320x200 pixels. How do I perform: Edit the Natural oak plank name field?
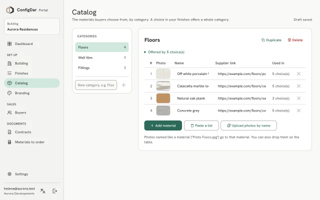coord(193,98)
